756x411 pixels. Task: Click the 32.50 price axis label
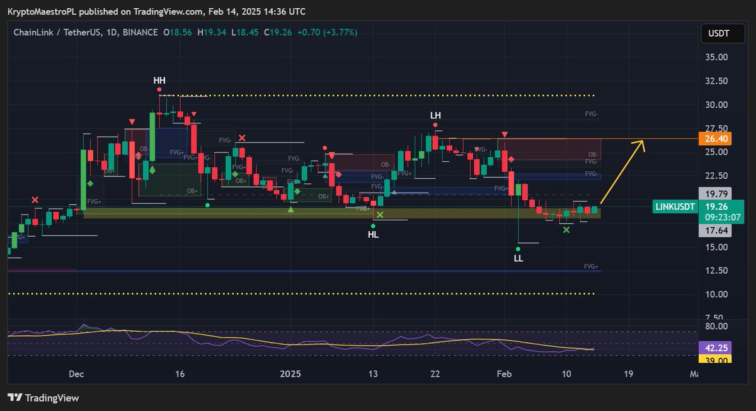coord(718,81)
